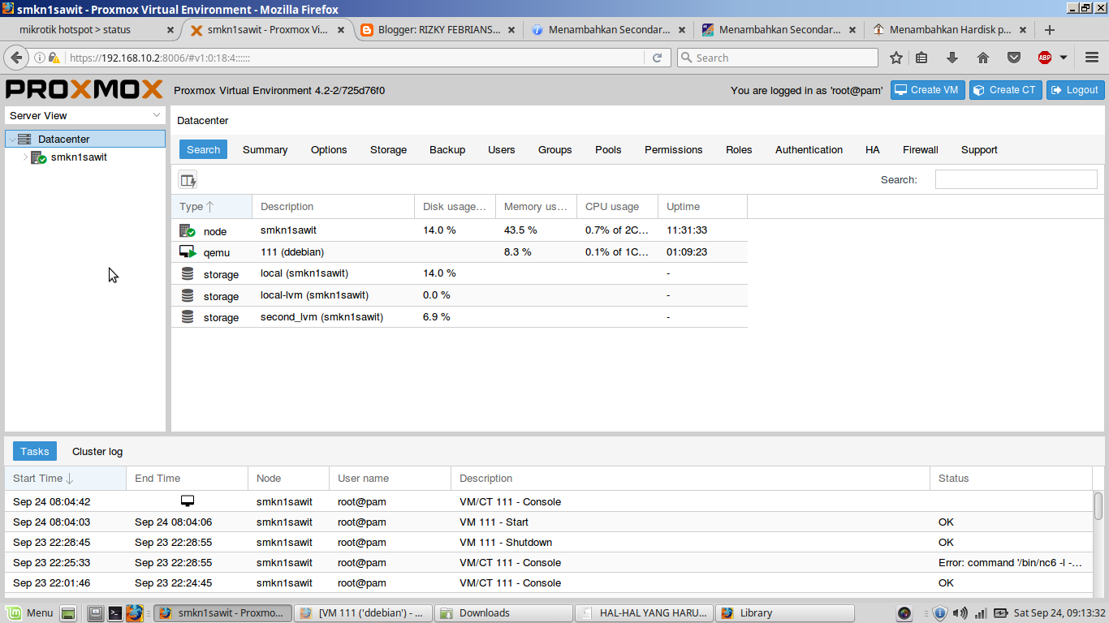Bookmark the page with the star icon
The height and width of the screenshot is (623, 1109).
click(x=895, y=58)
